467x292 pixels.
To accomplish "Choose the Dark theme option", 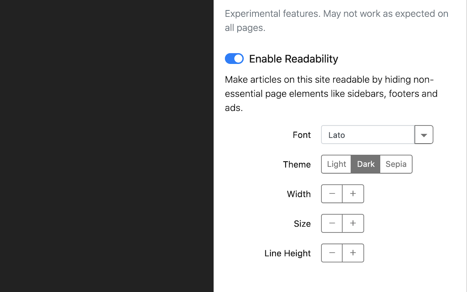I will (366, 164).
